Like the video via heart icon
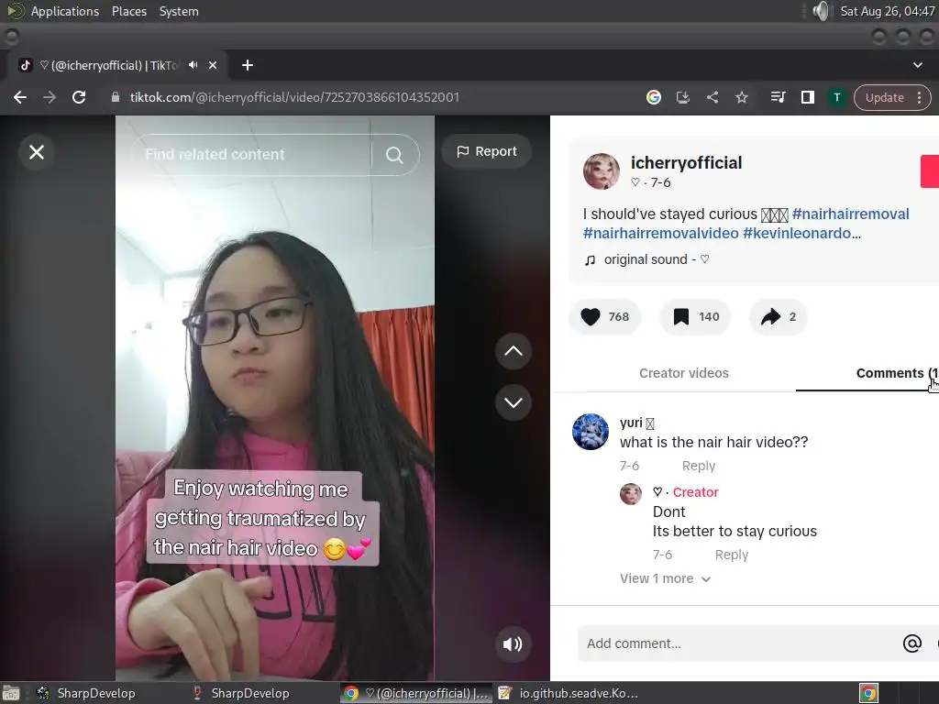The width and height of the screenshot is (939, 704). (591, 316)
